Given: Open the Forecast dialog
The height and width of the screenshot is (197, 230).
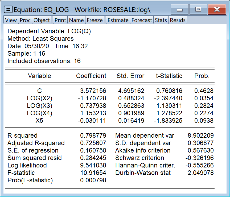Looking at the screenshot, I should pos(142,20).
